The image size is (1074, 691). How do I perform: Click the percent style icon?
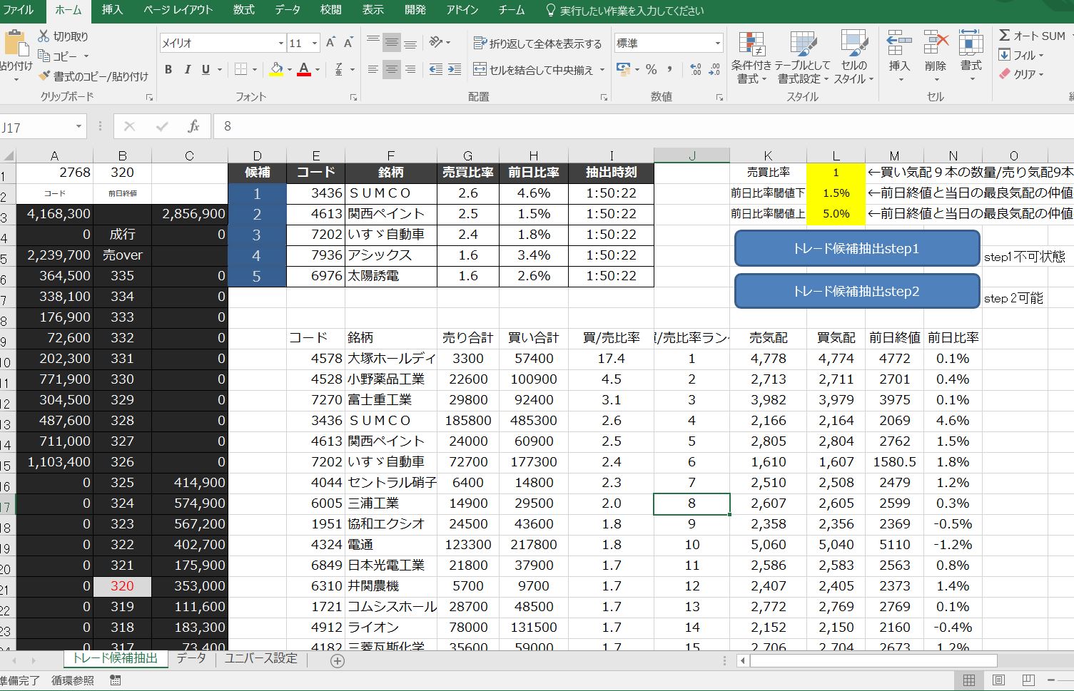pos(651,69)
